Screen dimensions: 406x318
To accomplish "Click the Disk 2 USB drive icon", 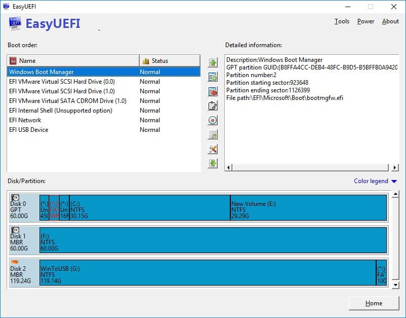I will pos(15,262).
